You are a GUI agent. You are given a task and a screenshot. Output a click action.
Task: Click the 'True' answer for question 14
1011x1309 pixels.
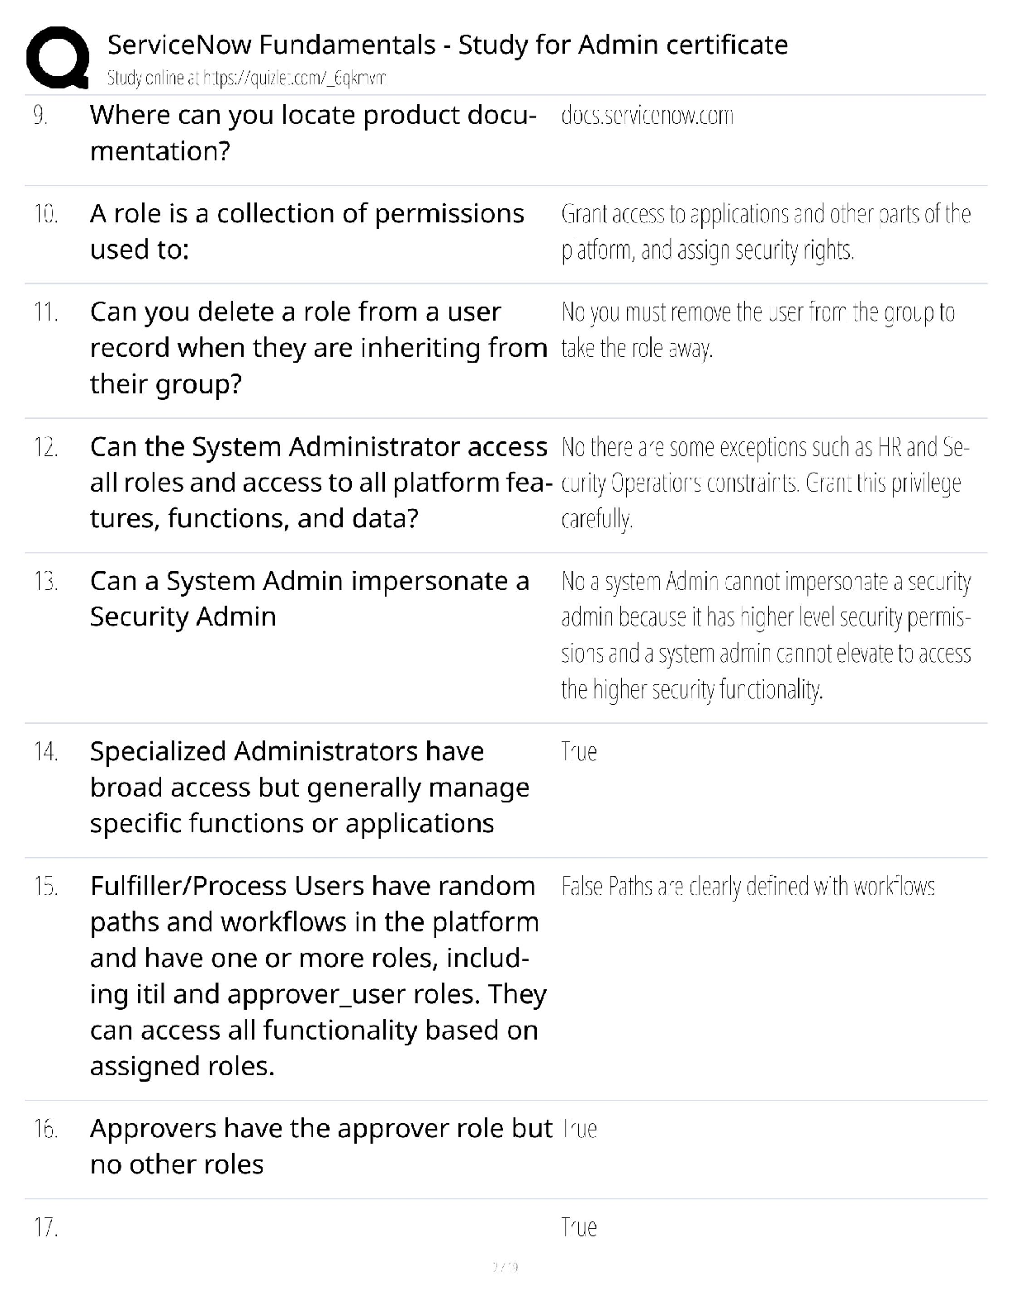(x=579, y=751)
